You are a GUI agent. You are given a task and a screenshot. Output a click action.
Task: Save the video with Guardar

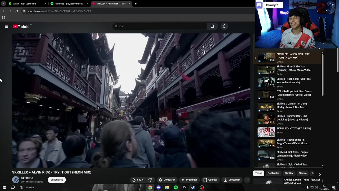pyautogui.click(x=210, y=180)
